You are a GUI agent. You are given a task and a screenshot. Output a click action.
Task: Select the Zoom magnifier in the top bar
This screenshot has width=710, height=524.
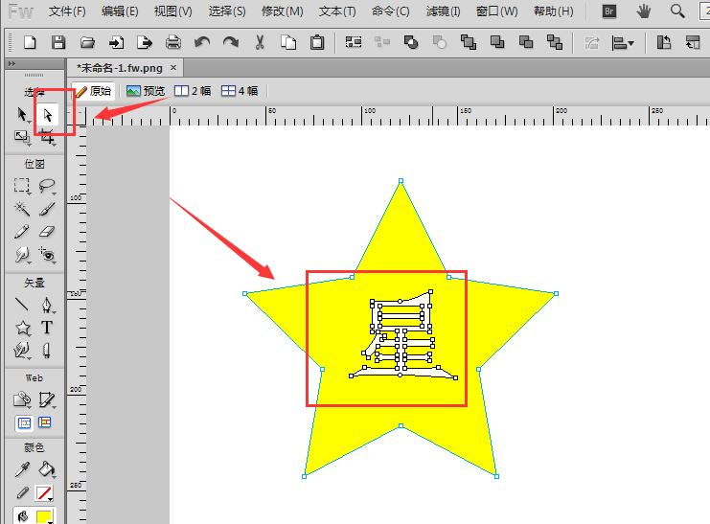tap(677, 11)
